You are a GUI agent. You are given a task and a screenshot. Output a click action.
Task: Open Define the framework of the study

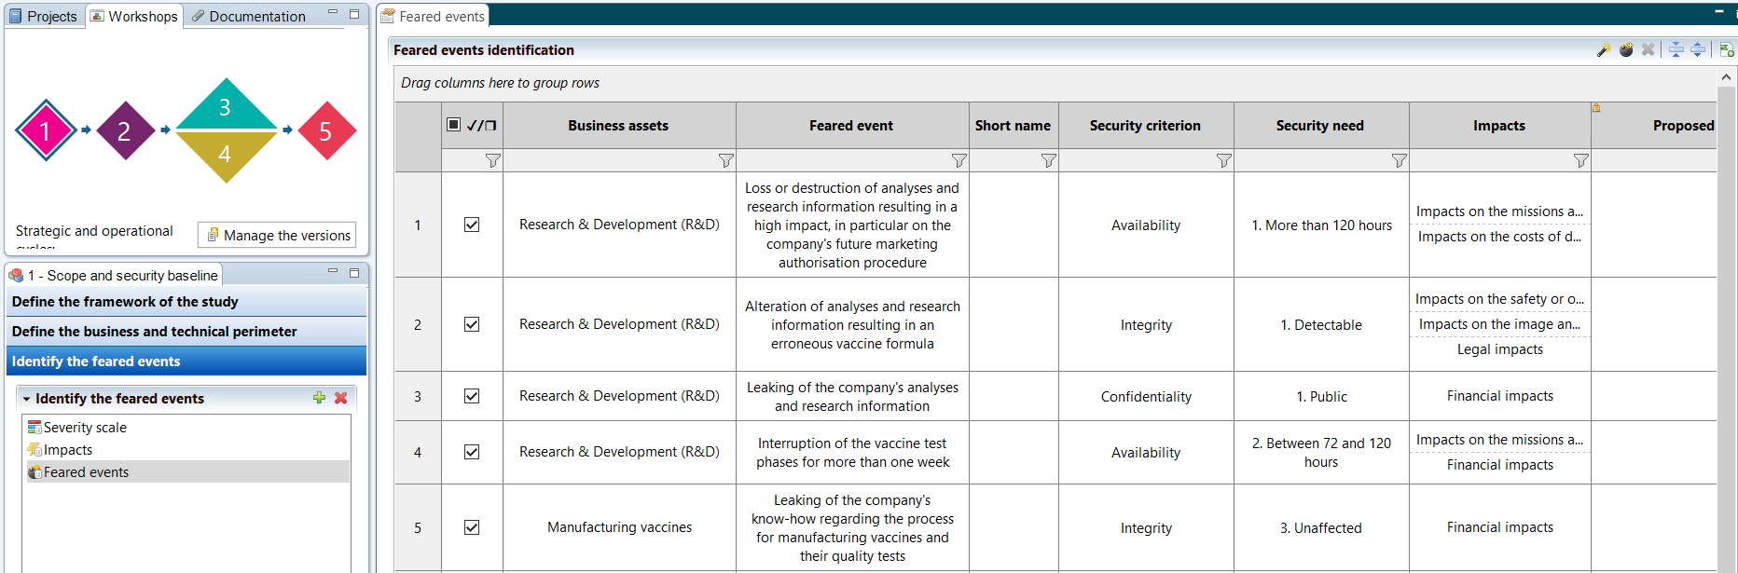[x=186, y=302]
